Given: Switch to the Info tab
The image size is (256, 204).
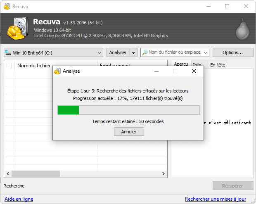Looking at the screenshot, I should pyautogui.click(x=197, y=65).
